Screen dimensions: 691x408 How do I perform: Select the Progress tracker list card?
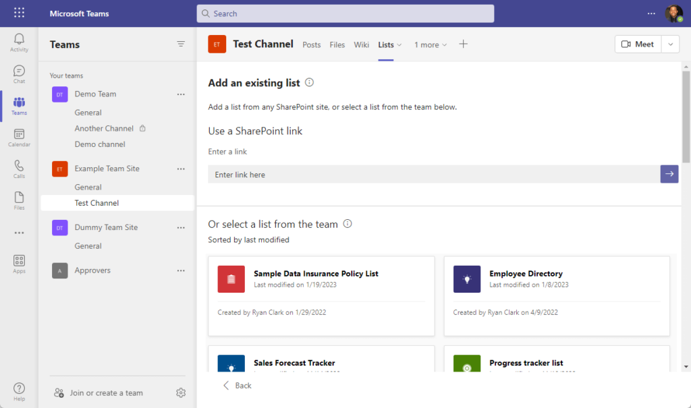(x=557, y=359)
